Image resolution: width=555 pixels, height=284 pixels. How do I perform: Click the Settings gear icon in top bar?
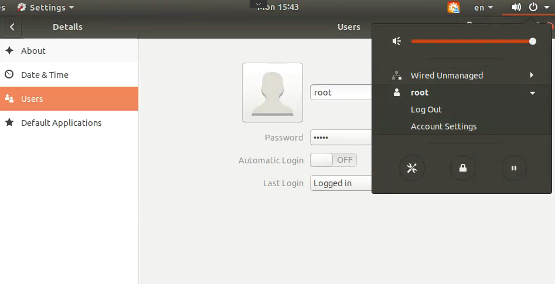pyautogui.click(x=22, y=7)
